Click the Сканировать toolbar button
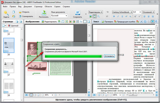 [x=26, y=16]
